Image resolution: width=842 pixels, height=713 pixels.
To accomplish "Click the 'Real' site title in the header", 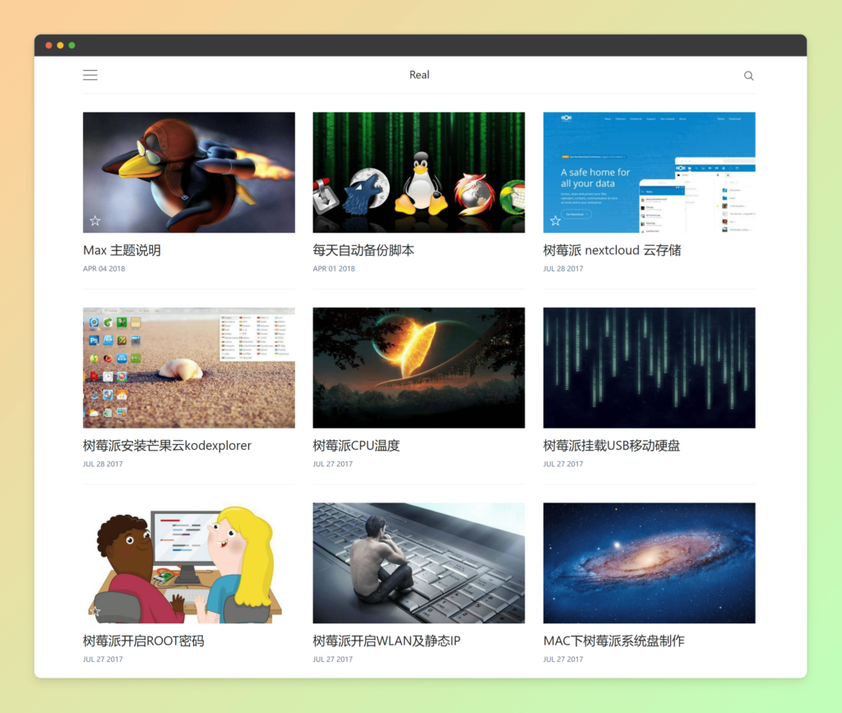I will pyautogui.click(x=419, y=75).
